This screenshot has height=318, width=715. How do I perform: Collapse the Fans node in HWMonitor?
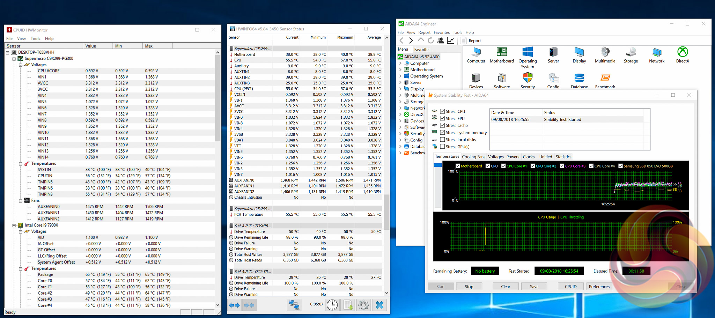pyautogui.click(x=21, y=201)
